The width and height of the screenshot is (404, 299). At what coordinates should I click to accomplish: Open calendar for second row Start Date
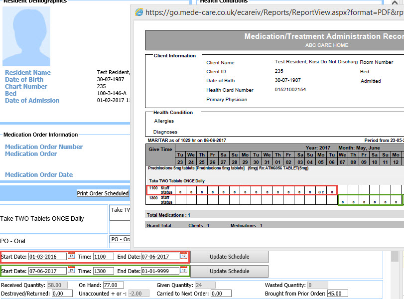click(x=71, y=271)
